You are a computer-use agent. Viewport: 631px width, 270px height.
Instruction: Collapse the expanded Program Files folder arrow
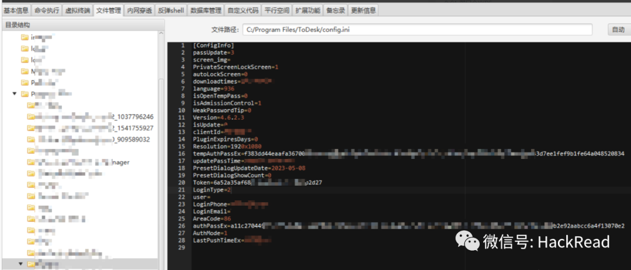[15, 94]
